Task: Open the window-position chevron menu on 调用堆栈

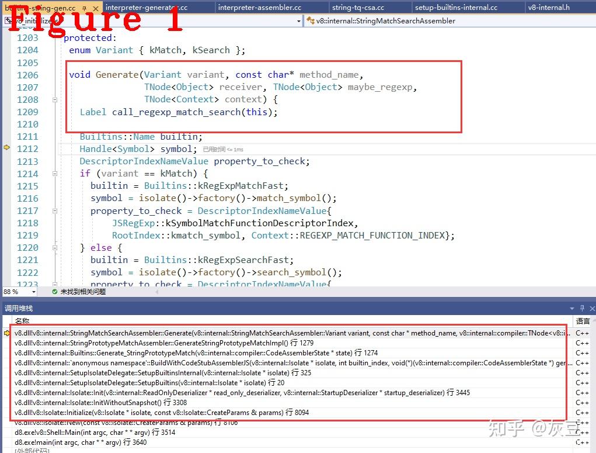Action: [x=572, y=308]
